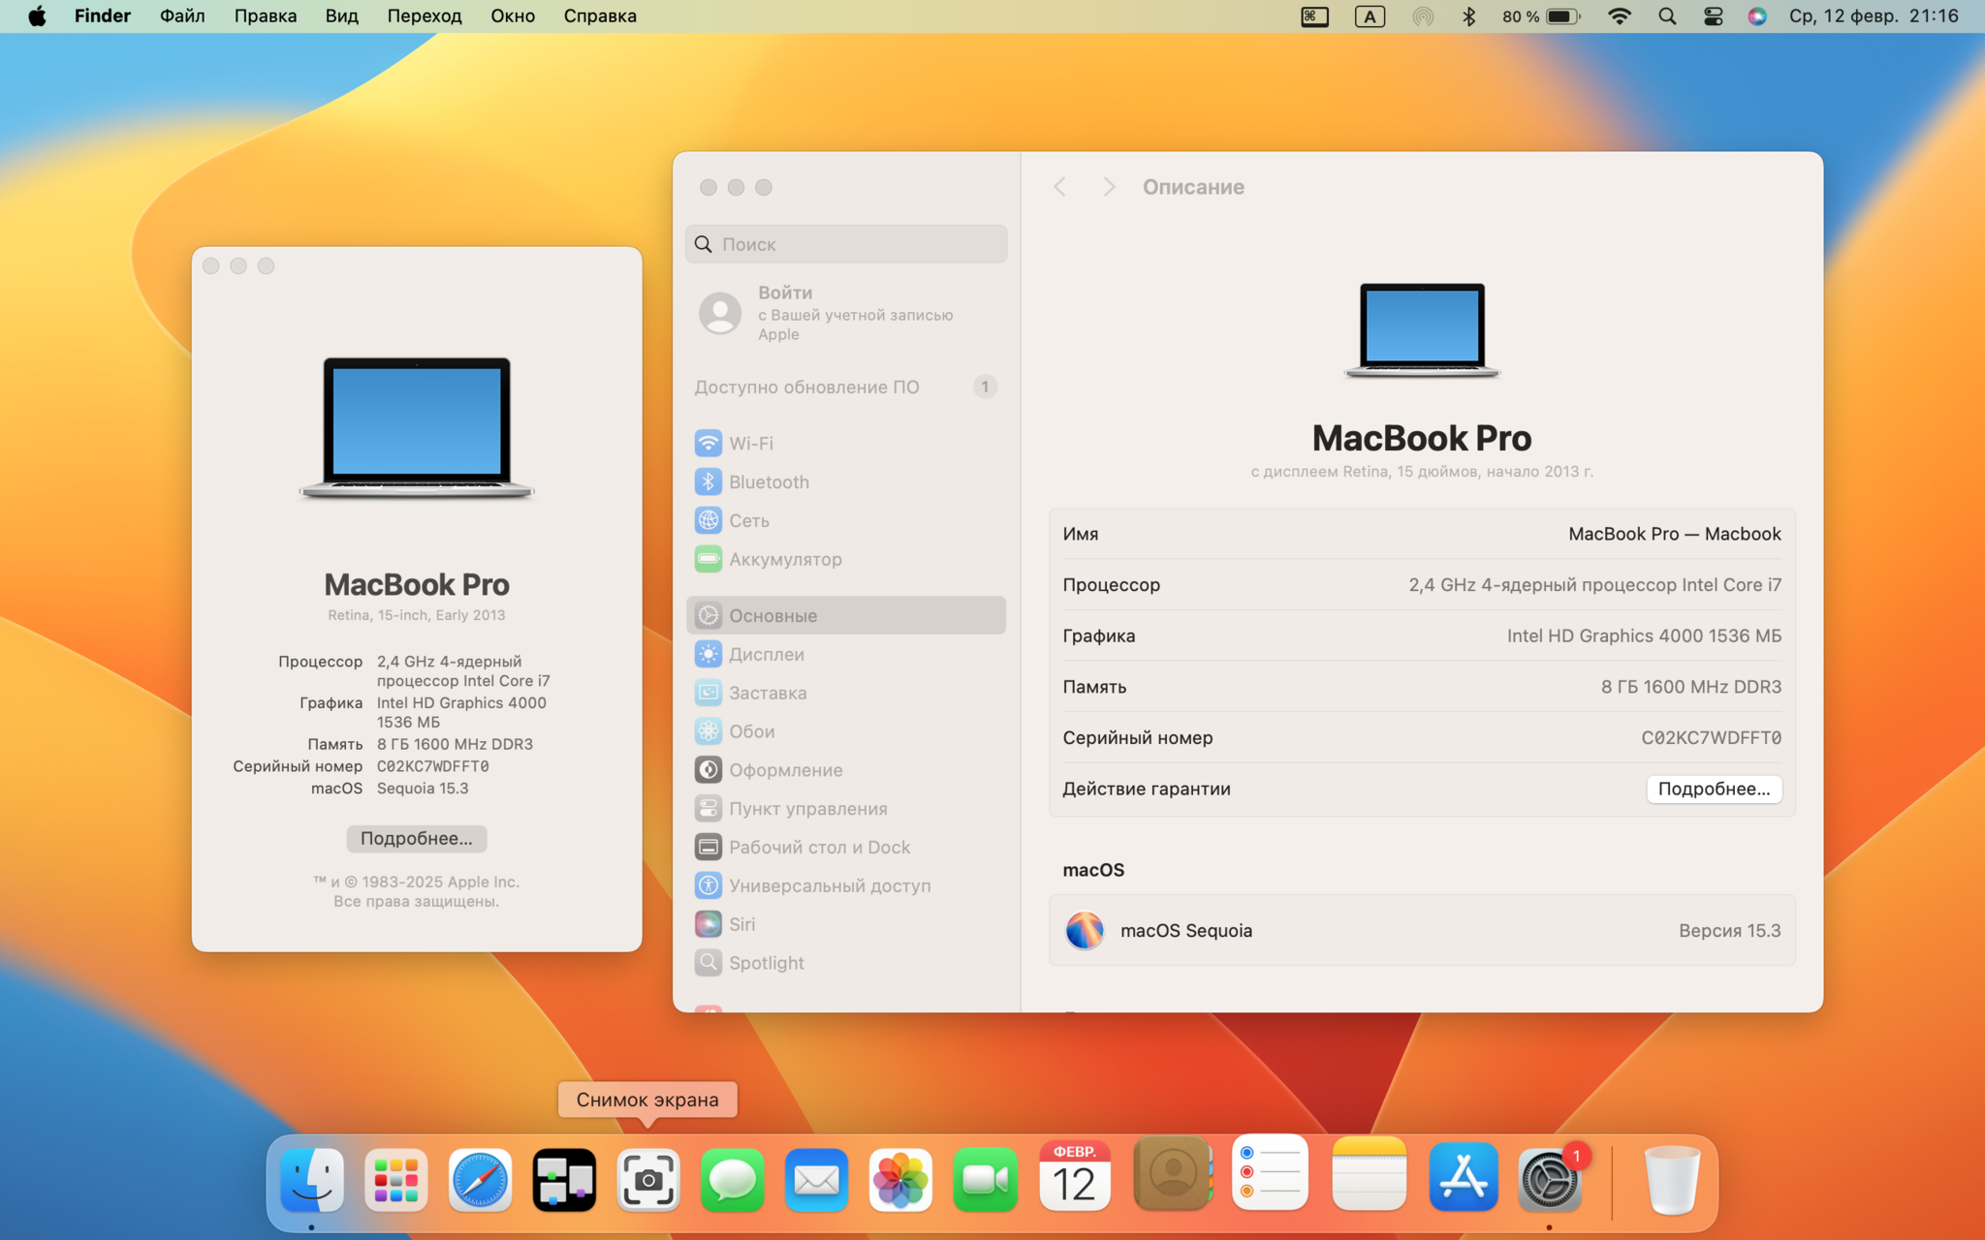Open Calendar showing 12 in Dock
1985x1240 pixels.
click(1074, 1175)
